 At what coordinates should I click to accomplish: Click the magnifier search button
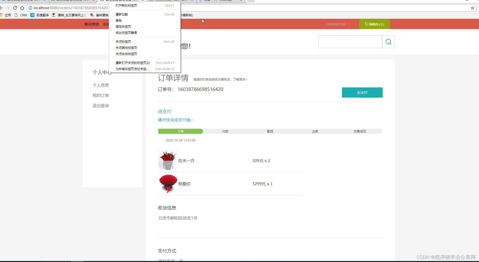click(388, 42)
